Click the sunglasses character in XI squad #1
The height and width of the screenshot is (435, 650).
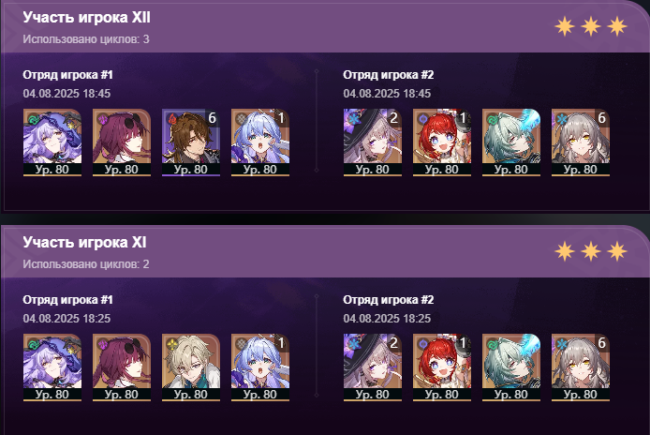[x=122, y=367]
